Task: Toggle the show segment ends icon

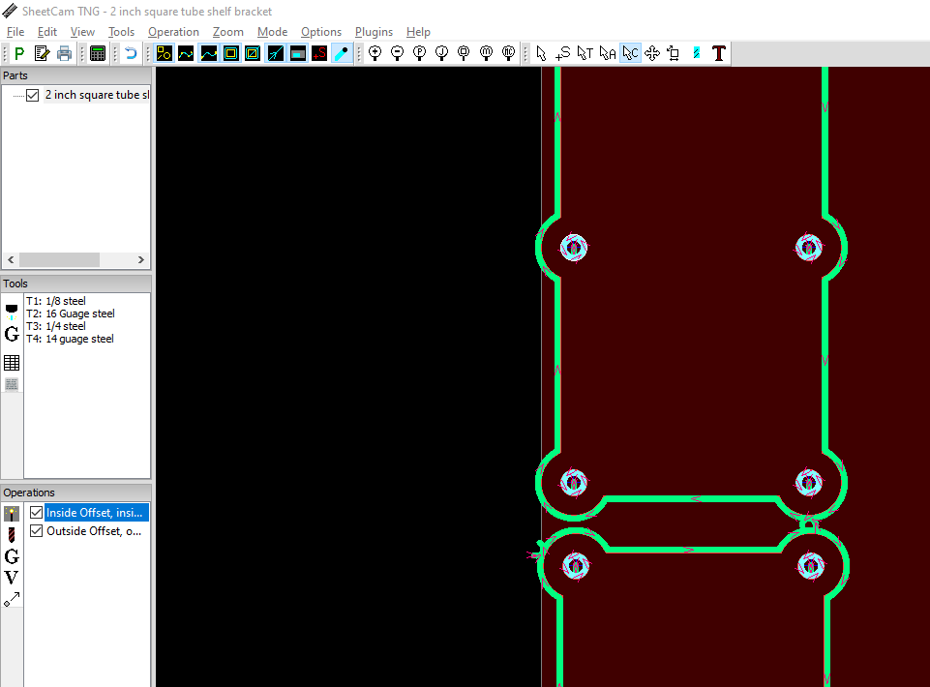Action: click(x=164, y=53)
